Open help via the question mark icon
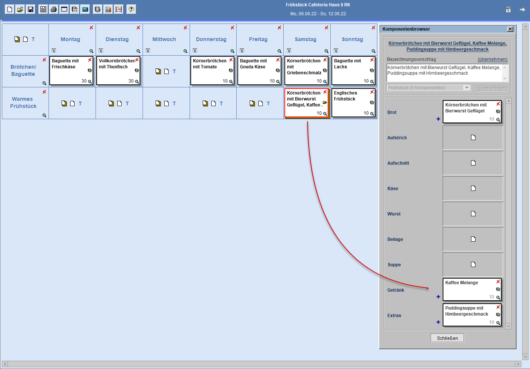Screen dimensions: 530x369 coord(131,9)
